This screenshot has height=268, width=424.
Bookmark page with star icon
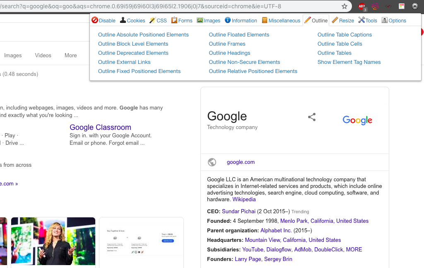point(344,6)
